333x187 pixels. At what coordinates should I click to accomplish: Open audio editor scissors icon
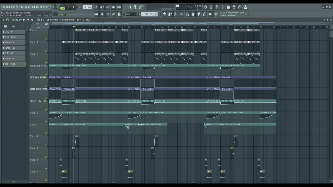[x=211, y=7]
